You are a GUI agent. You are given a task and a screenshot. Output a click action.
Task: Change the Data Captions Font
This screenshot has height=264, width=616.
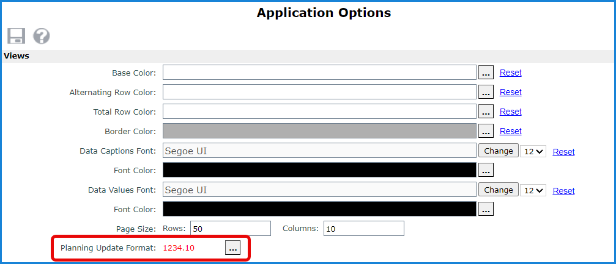tap(498, 151)
